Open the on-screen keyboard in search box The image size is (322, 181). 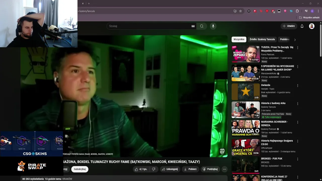(193, 26)
